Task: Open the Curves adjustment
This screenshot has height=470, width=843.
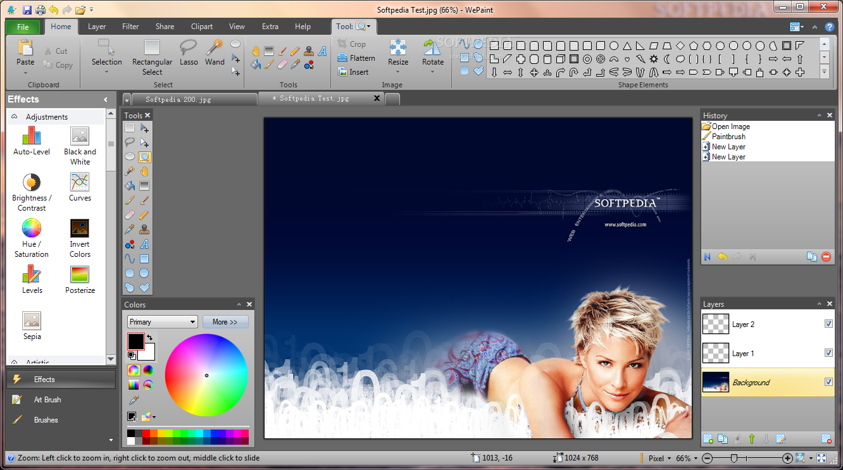Action: [x=80, y=187]
